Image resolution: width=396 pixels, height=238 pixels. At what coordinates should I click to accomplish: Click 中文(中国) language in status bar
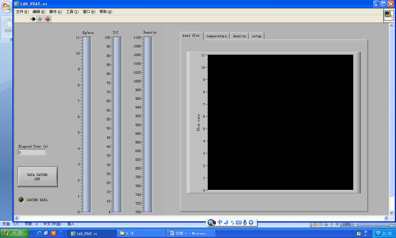click(x=52, y=224)
